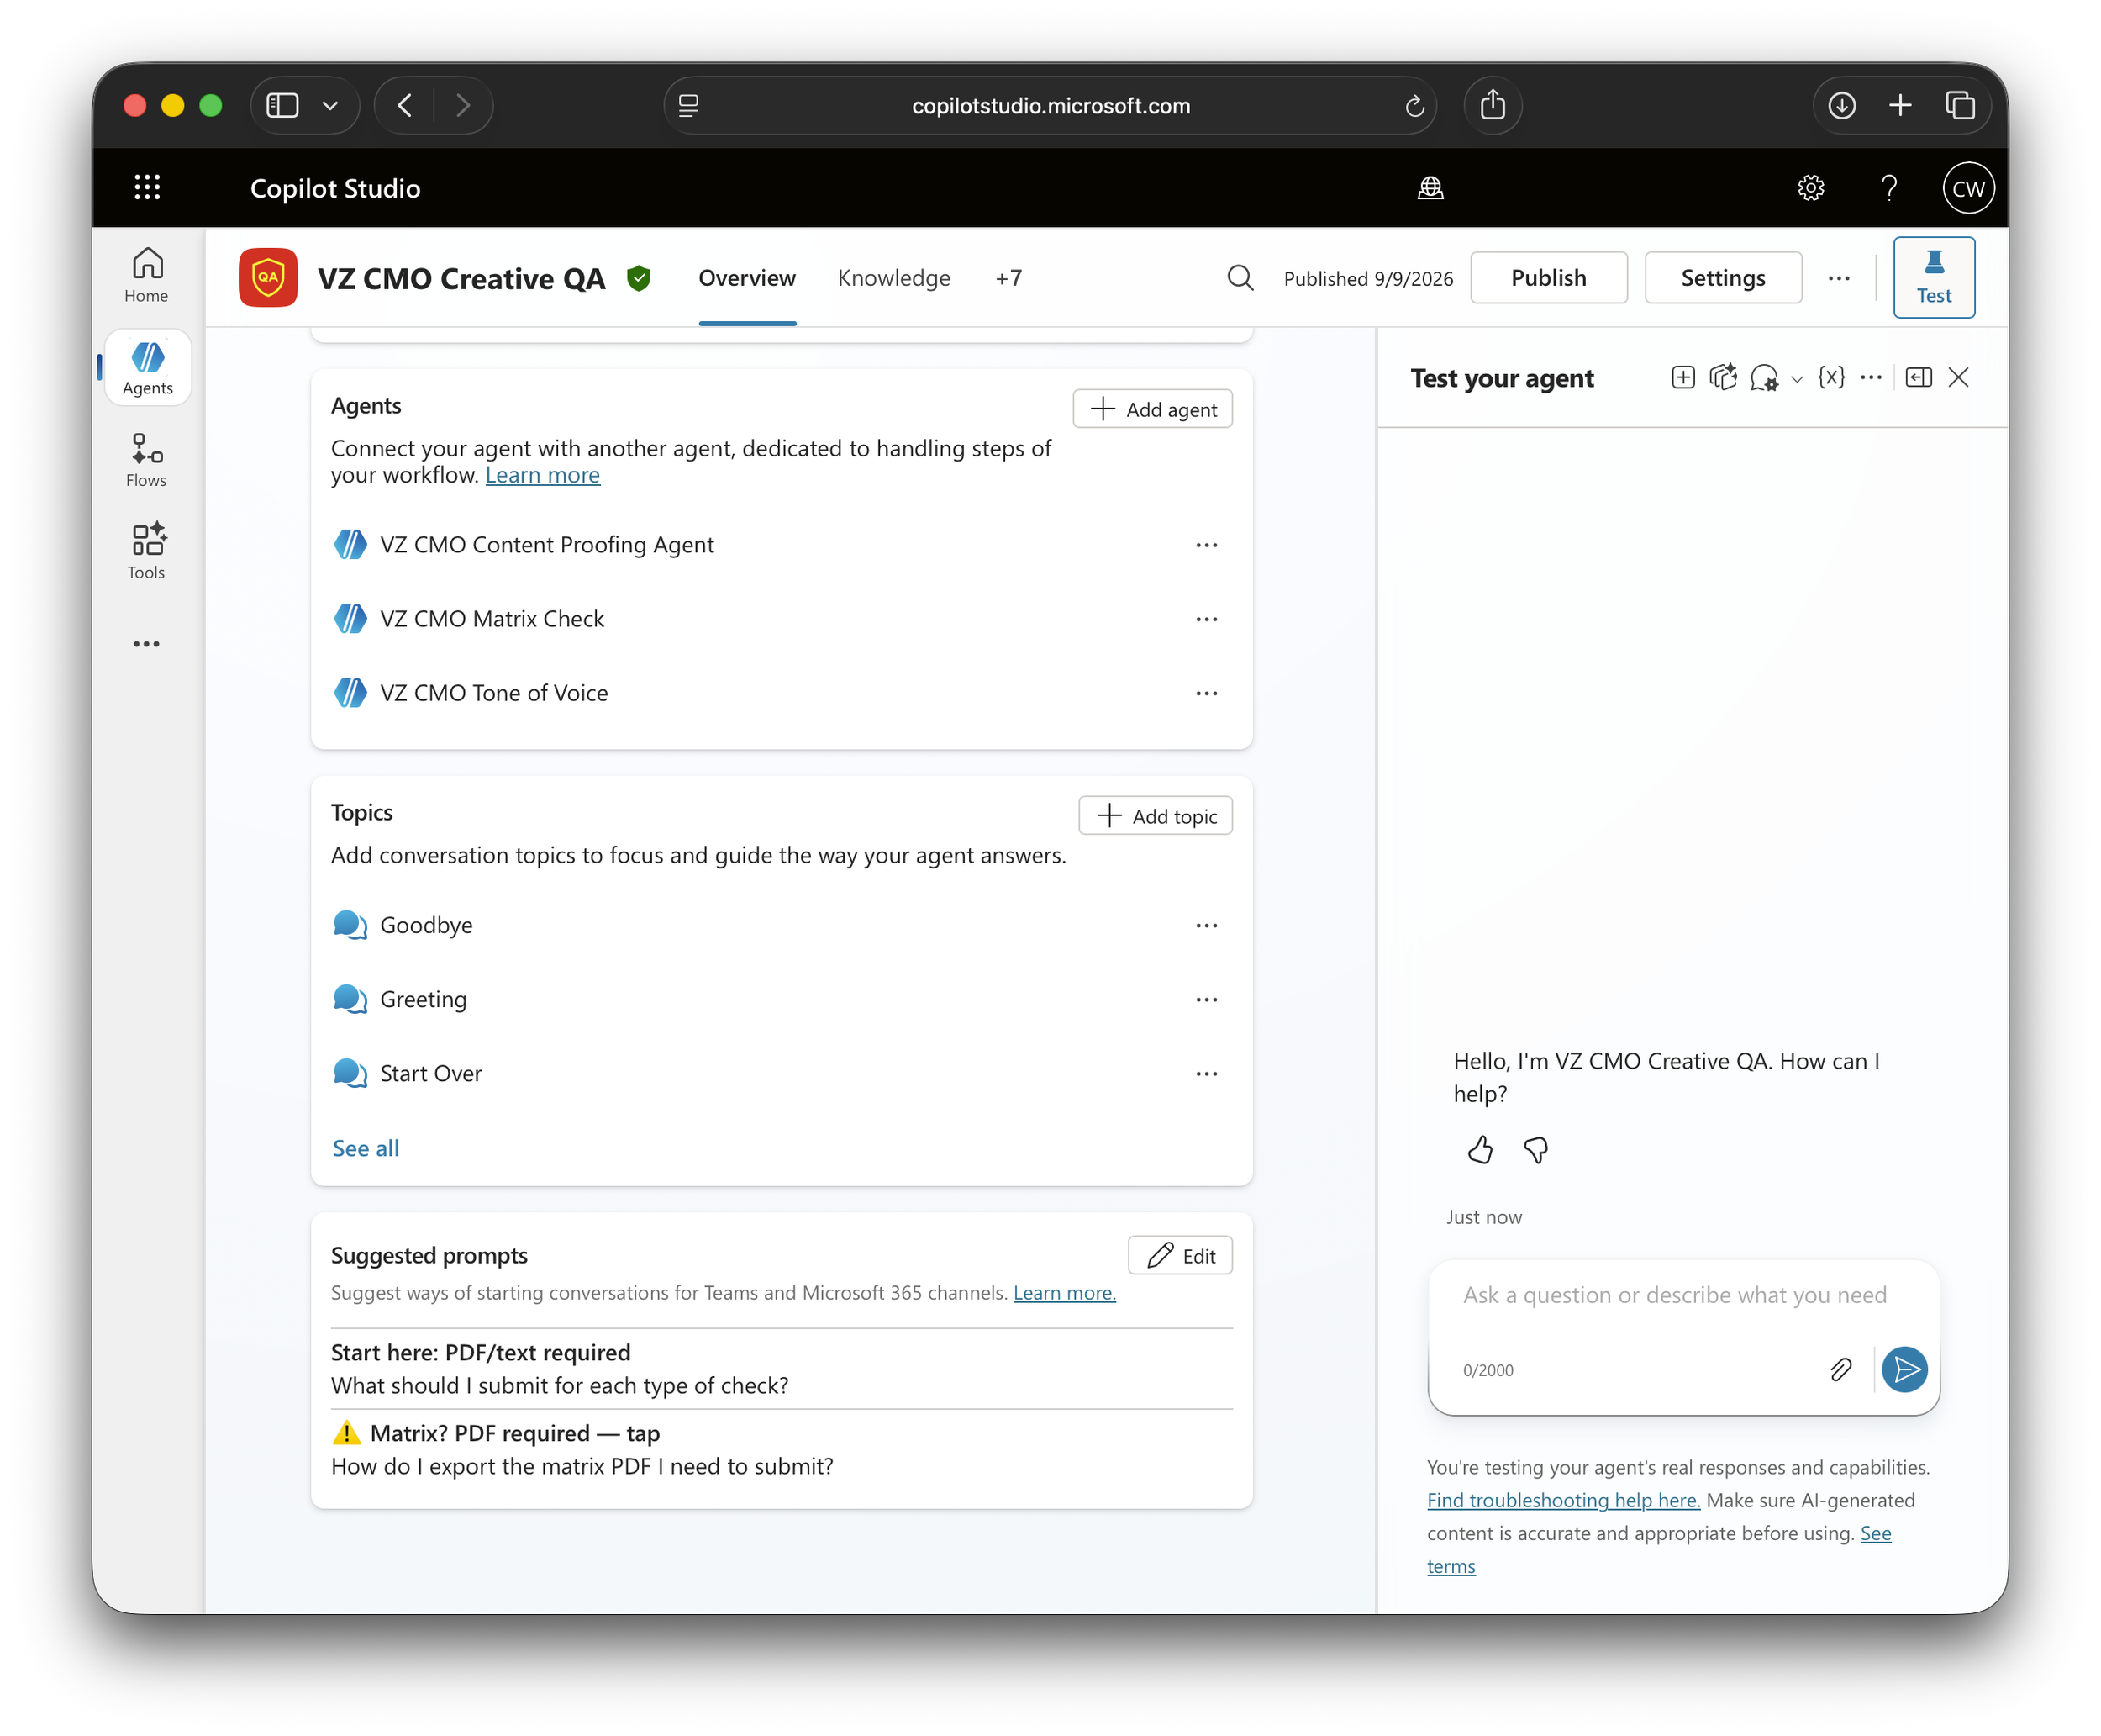Open the settings gear in the top bar
2101x1736 pixels.
click(1810, 188)
